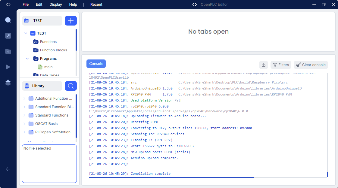Click the blue plus button to add element
This screenshot has width=338, height=188.
[x=71, y=21]
